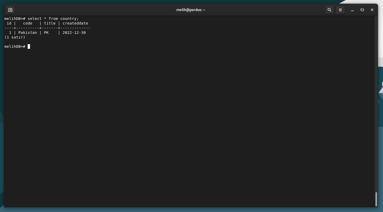Viewport: 383px width, 212px height.
Task: Click the 'id' column header
Action: coord(9,23)
